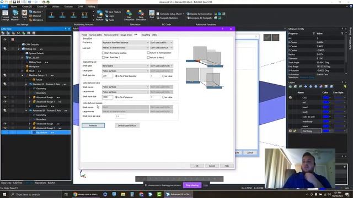Toggle visibility of CAD layer

pos(291,97)
